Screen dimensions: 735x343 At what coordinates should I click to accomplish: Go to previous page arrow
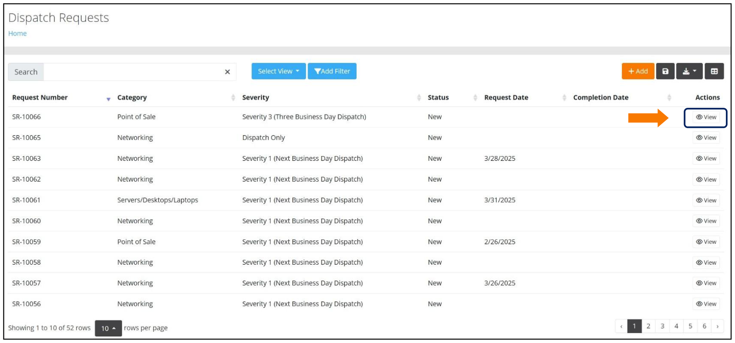621,326
